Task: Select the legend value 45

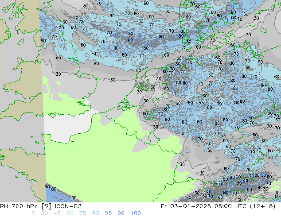Action: [x=57, y=213]
